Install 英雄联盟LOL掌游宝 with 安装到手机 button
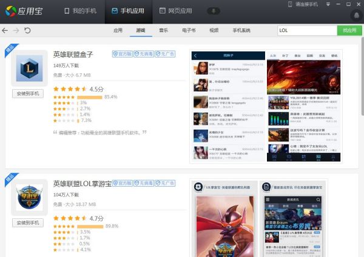 [x=29, y=222]
